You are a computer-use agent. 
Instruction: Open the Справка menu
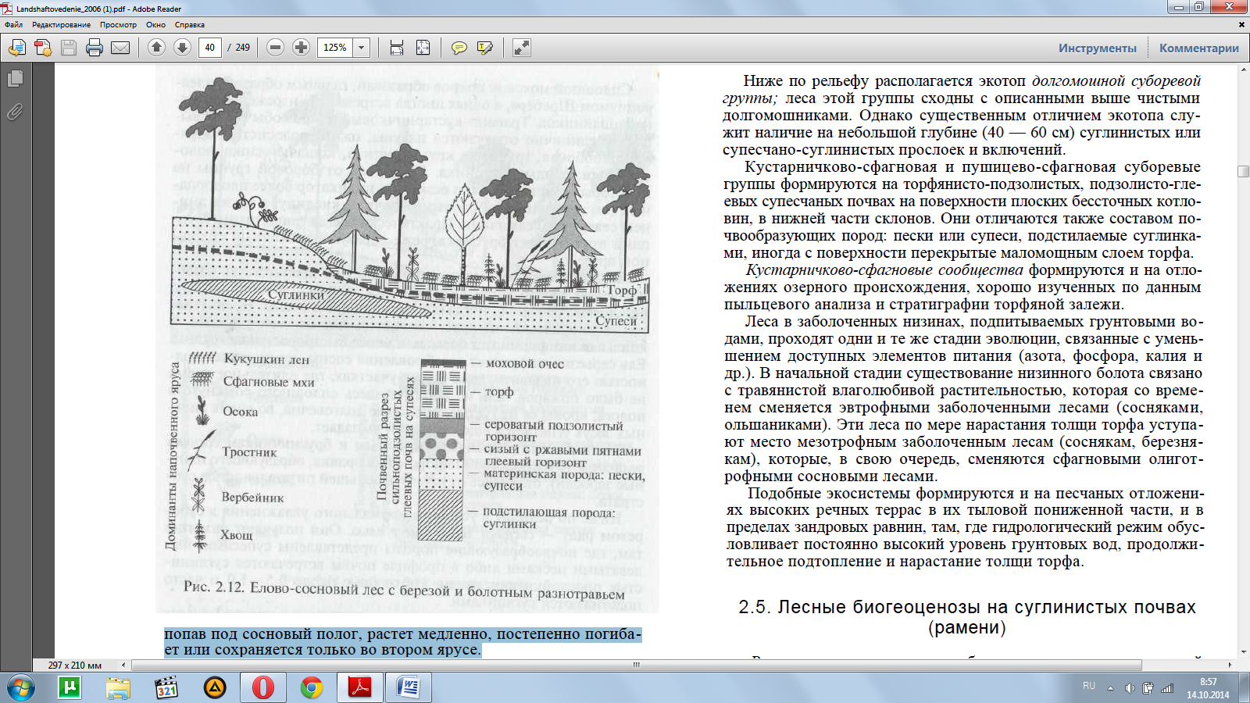point(190,25)
